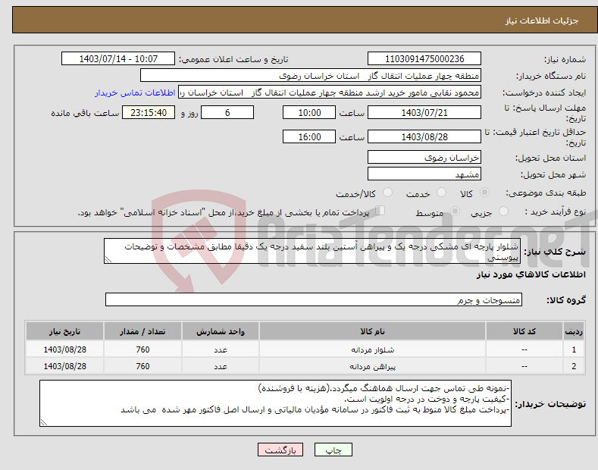Click the announcement date field 1403/07/14 - 10:07
The width and height of the screenshot is (598, 470).
118,59
